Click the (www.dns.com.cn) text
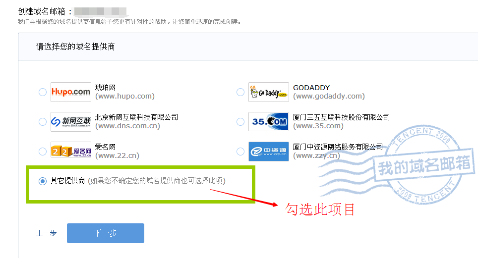478x258 pixels. coord(128,126)
